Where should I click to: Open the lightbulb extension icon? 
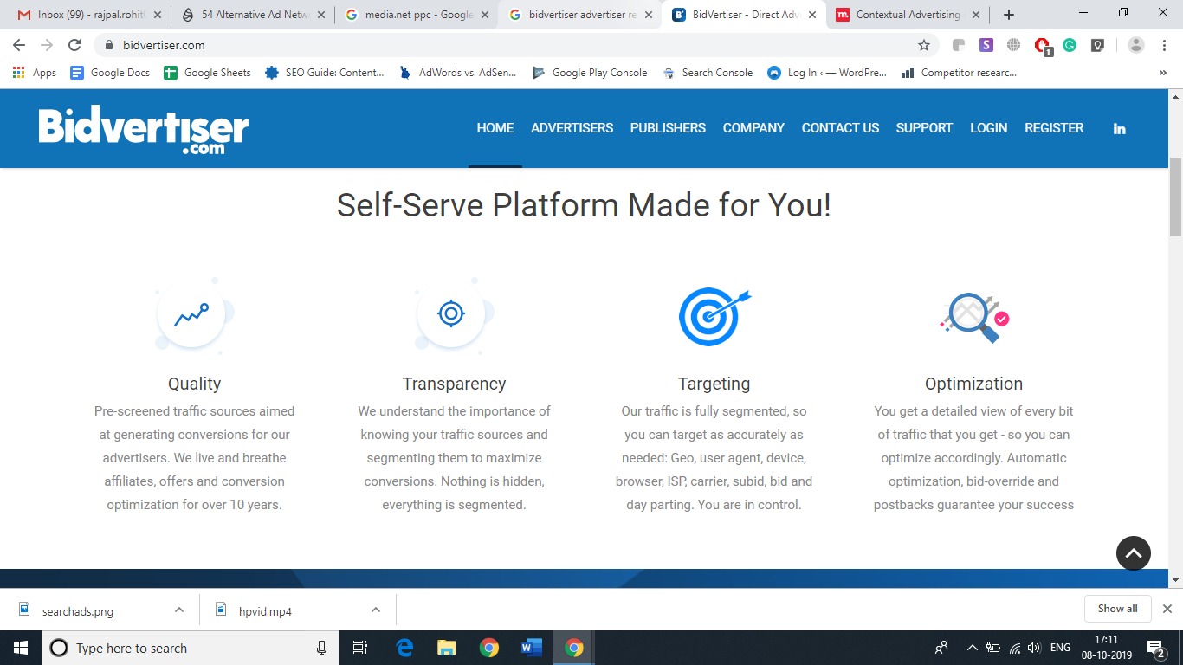click(1097, 45)
